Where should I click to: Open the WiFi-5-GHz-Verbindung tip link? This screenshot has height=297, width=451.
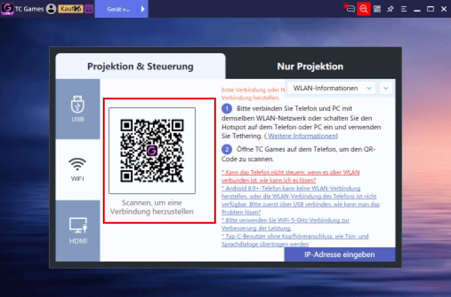tap(285, 224)
